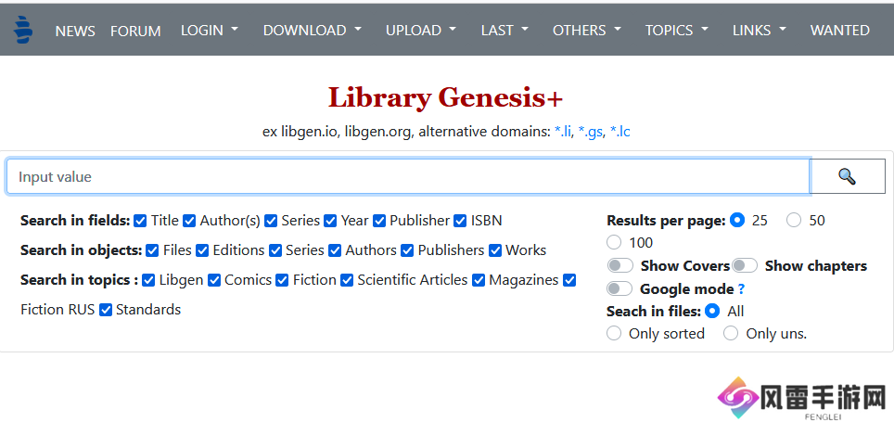Open the *.gs alternative domain link
The height and width of the screenshot is (422, 894).
click(x=590, y=133)
